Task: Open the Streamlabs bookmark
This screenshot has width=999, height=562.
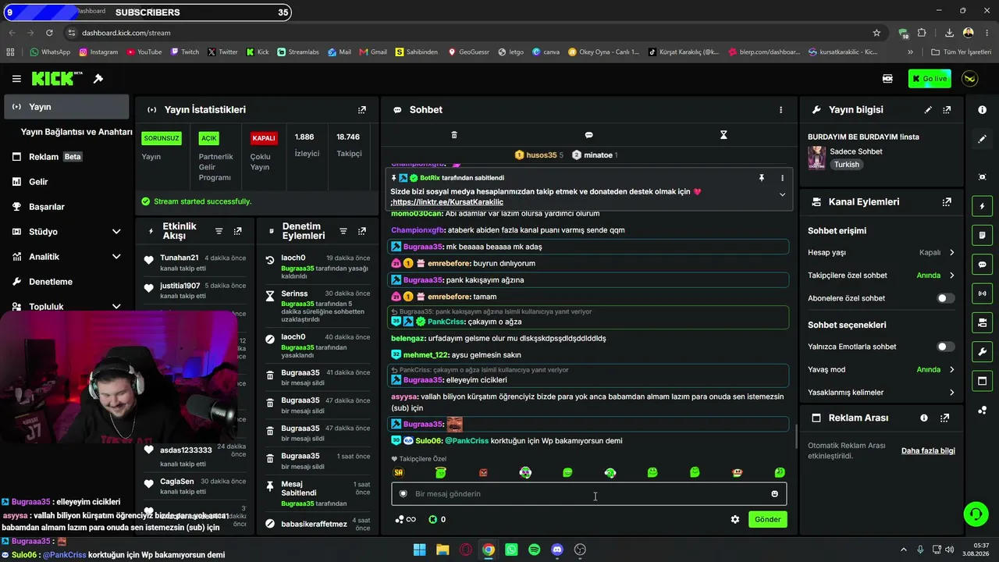Action: (298, 52)
